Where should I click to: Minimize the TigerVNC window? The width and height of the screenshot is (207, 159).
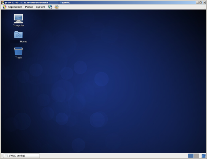197,3
